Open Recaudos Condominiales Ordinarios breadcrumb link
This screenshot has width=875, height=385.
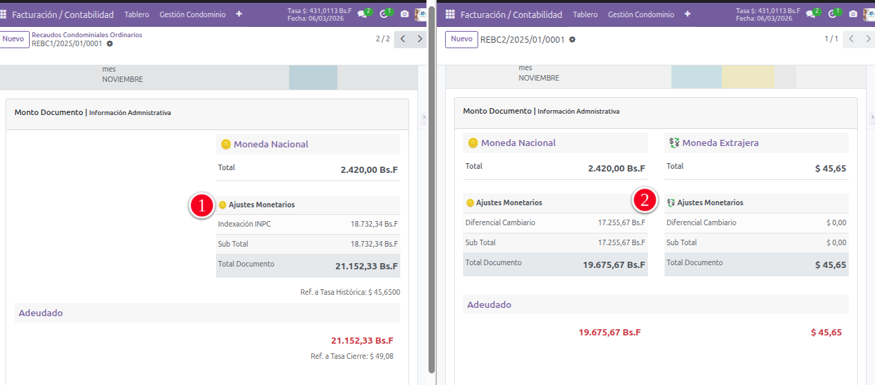coord(87,34)
